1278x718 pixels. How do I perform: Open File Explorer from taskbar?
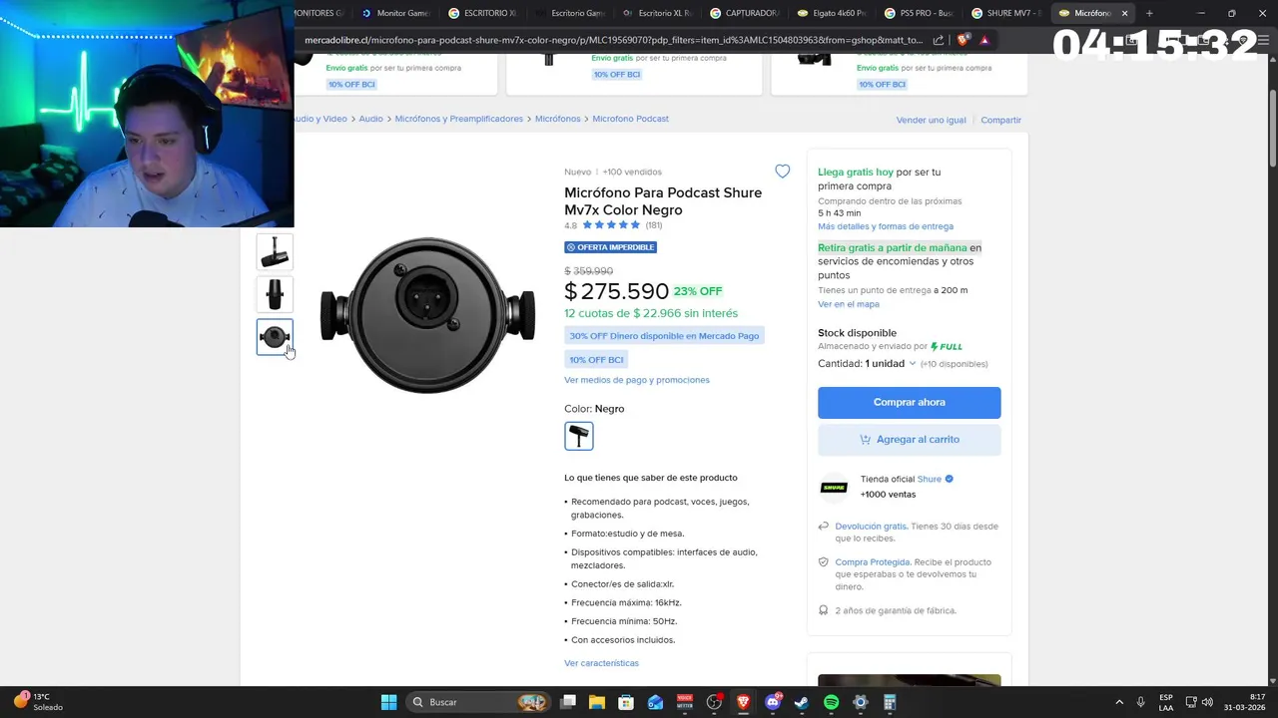[597, 702]
